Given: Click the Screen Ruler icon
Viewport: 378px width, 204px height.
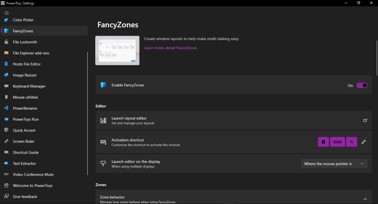Looking at the screenshot, I should [6, 141].
